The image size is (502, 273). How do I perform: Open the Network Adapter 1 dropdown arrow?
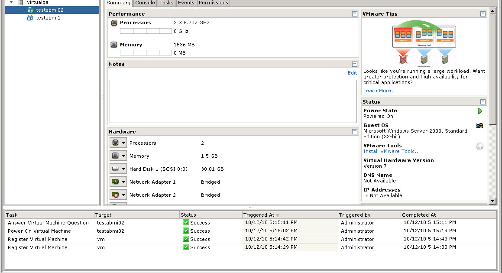[123, 182]
